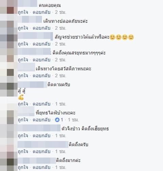
Task: Reply to the comment 'คิดถึงคุณสรยุทธมากๆๆๆๆค่ะ'
Action: pos(41,60)
